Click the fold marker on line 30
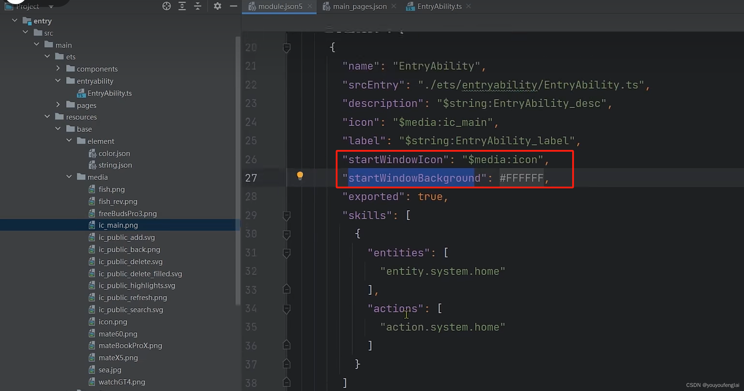 coord(287,234)
